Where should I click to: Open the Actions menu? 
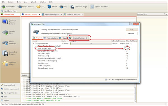(x=11, y=2)
